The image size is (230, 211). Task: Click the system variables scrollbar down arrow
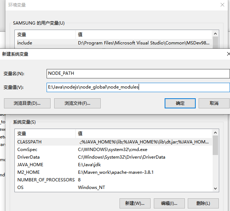(215, 188)
